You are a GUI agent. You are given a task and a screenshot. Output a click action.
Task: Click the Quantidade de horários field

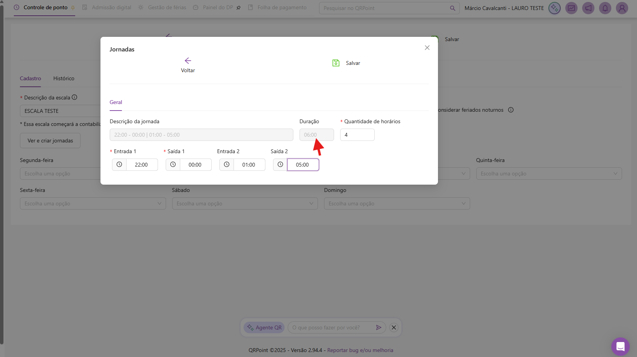pyautogui.click(x=357, y=135)
